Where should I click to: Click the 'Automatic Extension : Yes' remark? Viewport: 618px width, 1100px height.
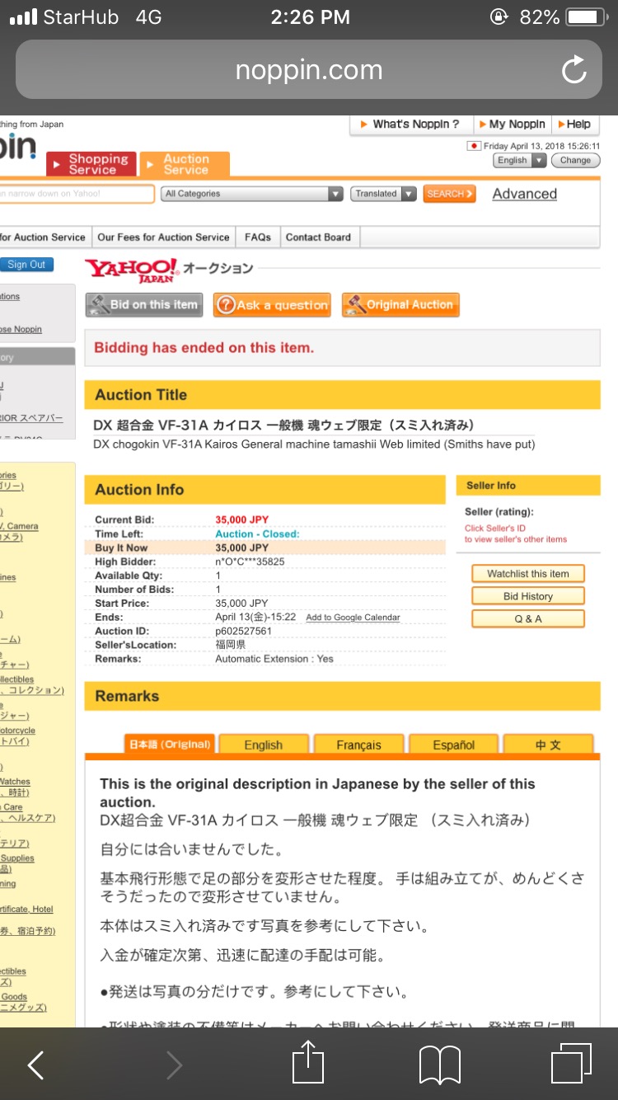click(x=274, y=659)
